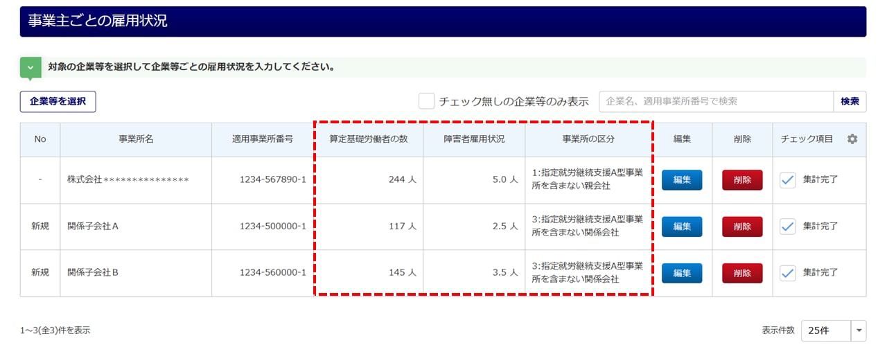Select the 関係子会社A name cell
887x345 pixels.
[136, 227]
